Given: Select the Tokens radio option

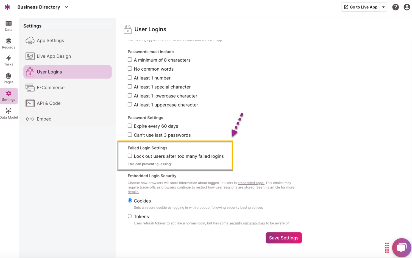Looking at the screenshot, I should [130, 216].
